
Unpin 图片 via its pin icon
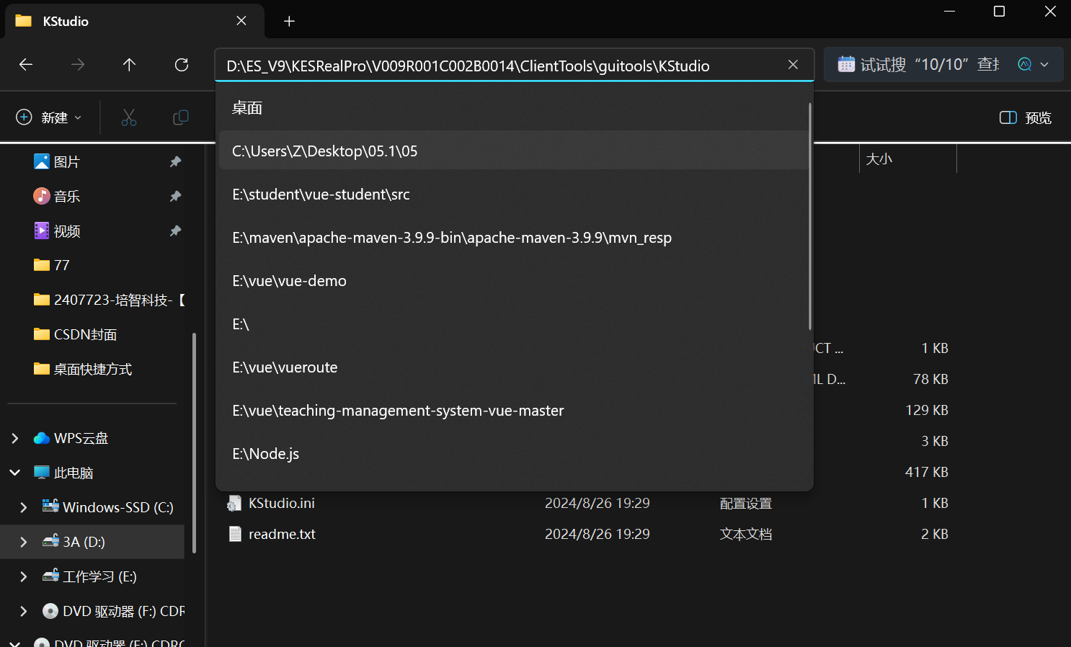pos(175,161)
